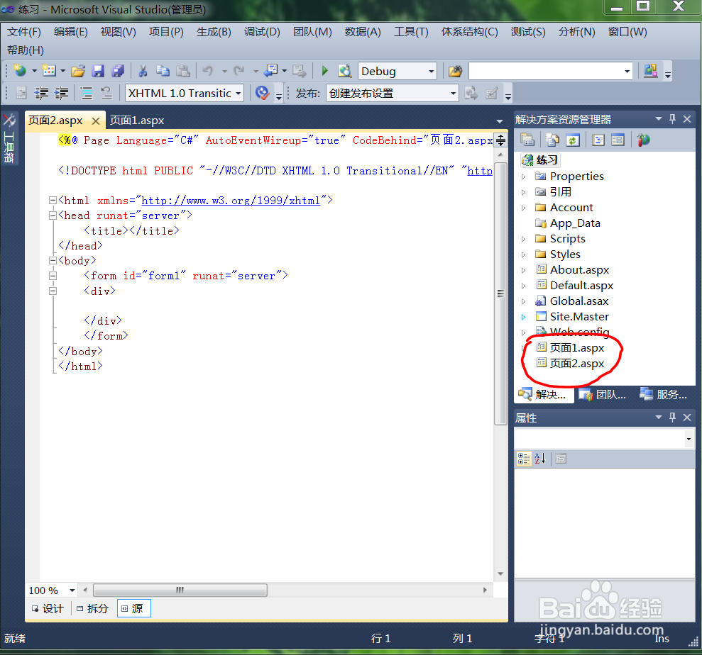Click the Copy toolbar icon
Image resolution: width=702 pixels, height=655 pixels.
163,71
